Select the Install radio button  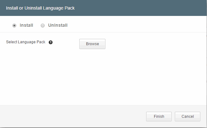pos(14,25)
